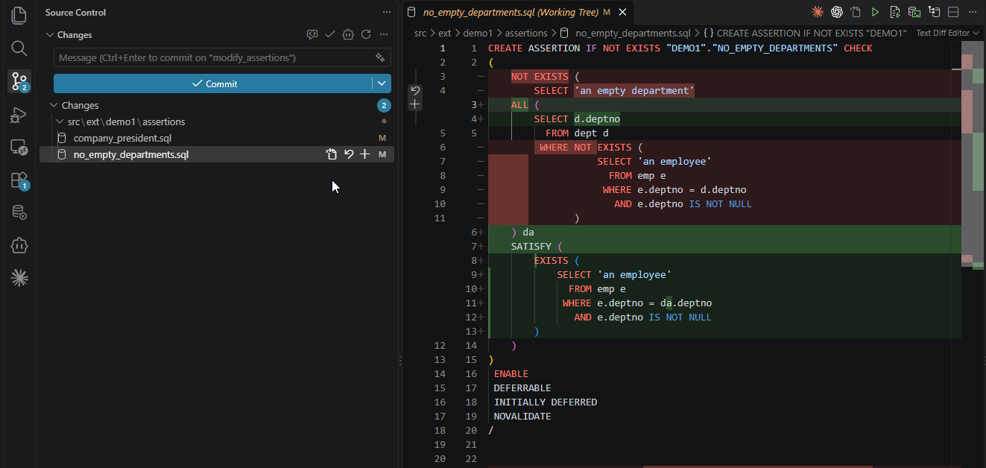Screen dimensions: 986x468
Task: Open the Explorer view in activity bar
Action: (x=19, y=16)
